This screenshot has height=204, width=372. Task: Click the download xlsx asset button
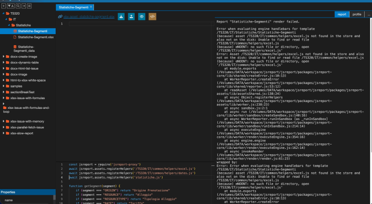(x=121, y=17)
